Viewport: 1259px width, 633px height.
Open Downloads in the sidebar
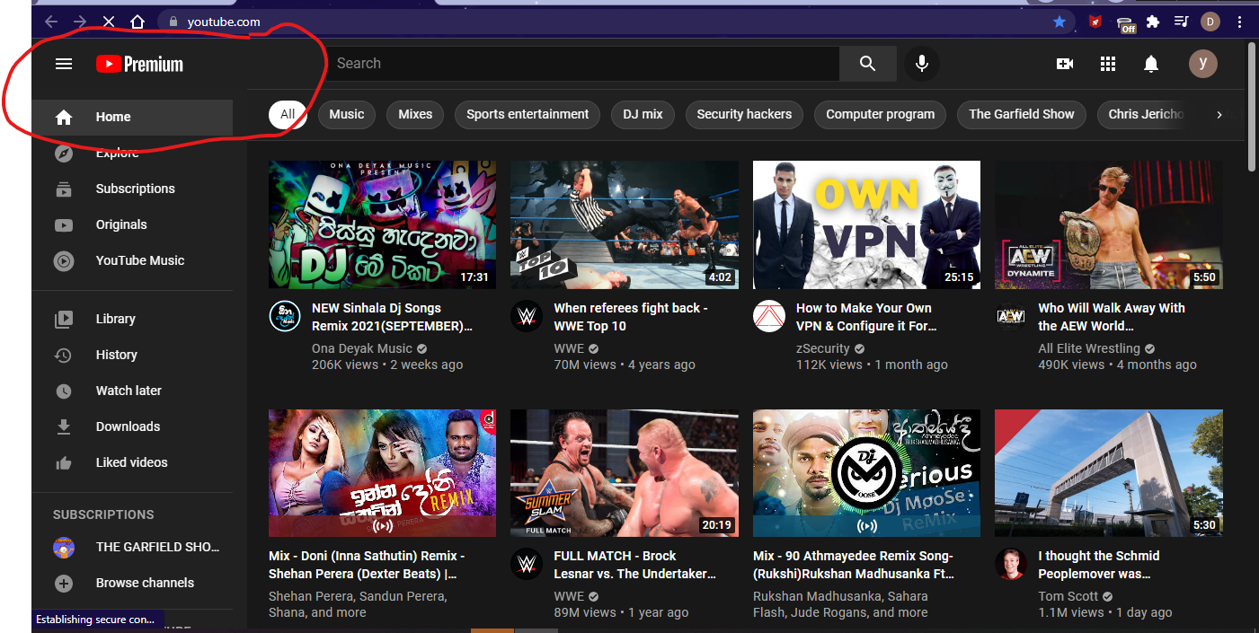tap(132, 426)
